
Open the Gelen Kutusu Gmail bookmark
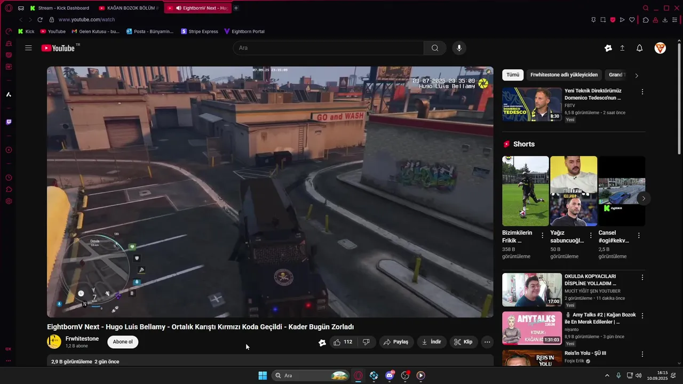click(x=96, y=31)
